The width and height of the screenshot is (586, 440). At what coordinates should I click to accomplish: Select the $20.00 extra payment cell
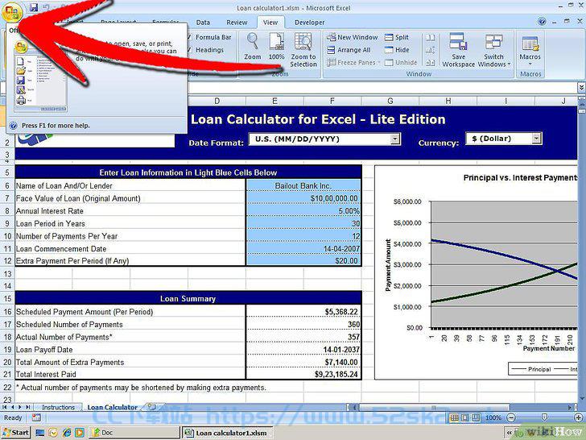coord(303,261)
